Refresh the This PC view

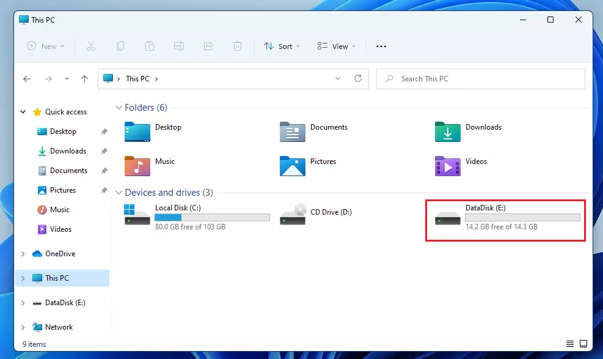pos(358,78)
